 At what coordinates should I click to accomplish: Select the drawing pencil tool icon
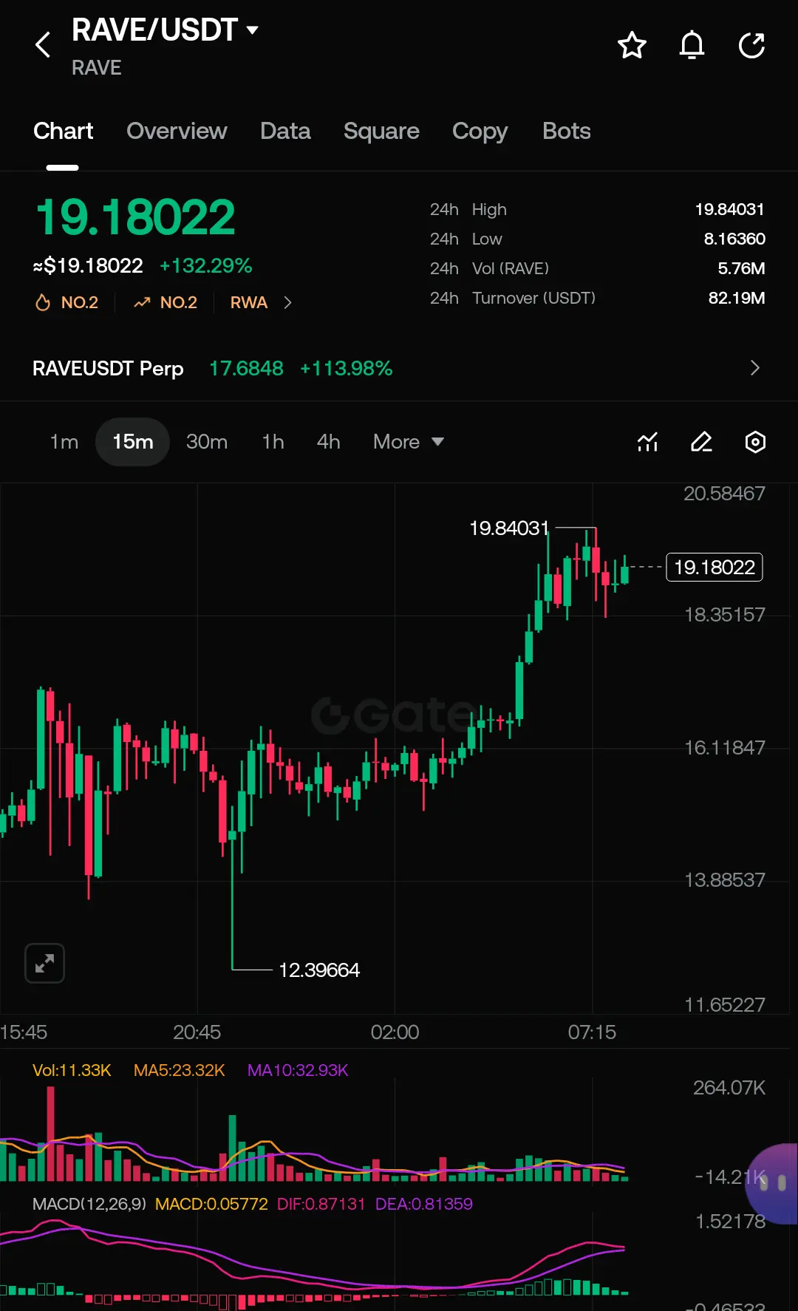[701, 442]
